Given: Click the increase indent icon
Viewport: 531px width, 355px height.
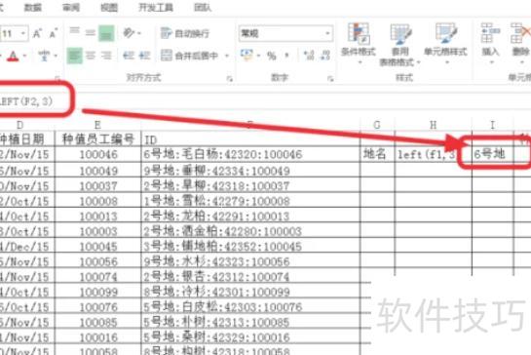Looking at the screenshot, I should [x=144, y=56].
